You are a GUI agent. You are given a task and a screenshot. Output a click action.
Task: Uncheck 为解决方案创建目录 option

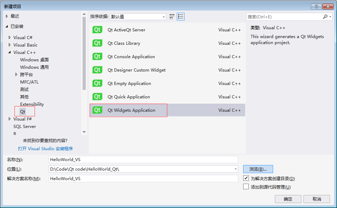(246, 178)
